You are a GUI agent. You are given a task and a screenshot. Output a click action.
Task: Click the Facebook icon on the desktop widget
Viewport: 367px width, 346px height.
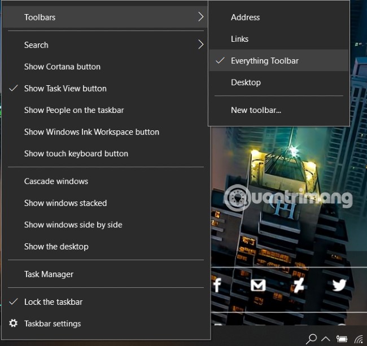(217, 284)
